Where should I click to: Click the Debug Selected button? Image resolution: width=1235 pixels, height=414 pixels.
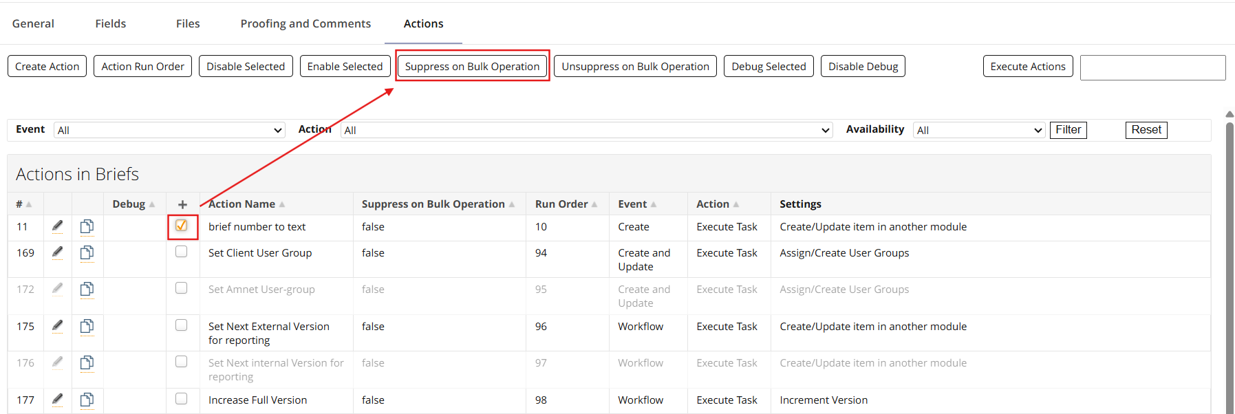pos(769,66)
